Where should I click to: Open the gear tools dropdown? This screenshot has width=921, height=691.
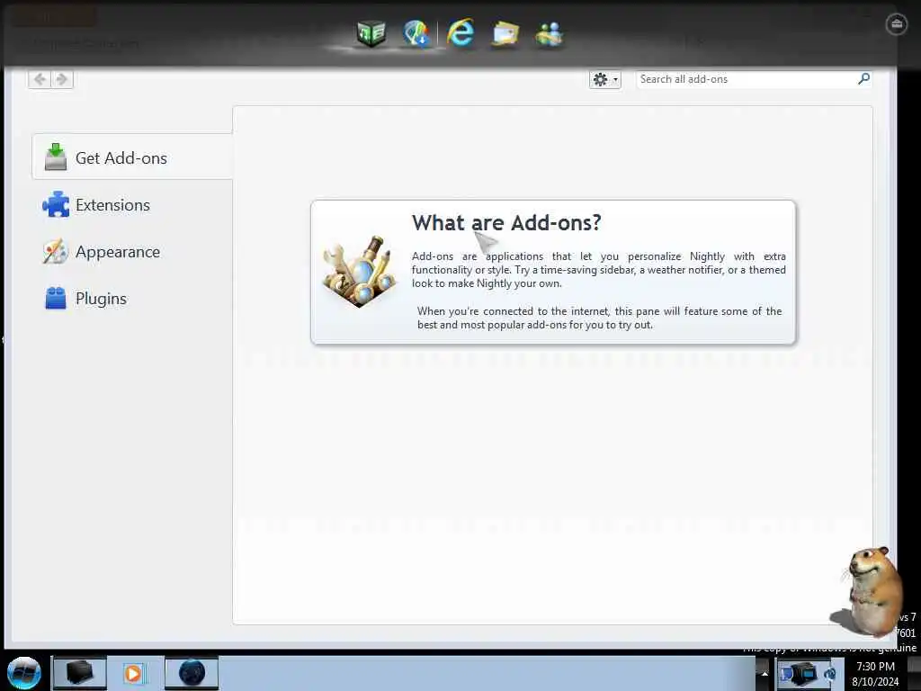click(605, 79)
